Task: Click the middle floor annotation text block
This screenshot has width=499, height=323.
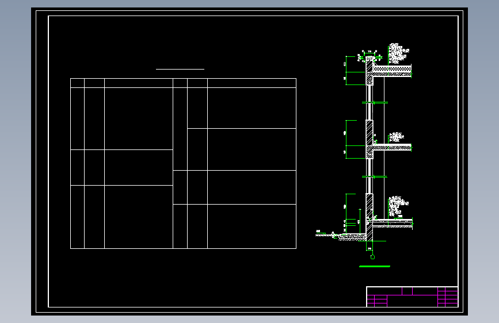Action: [397, 137]
